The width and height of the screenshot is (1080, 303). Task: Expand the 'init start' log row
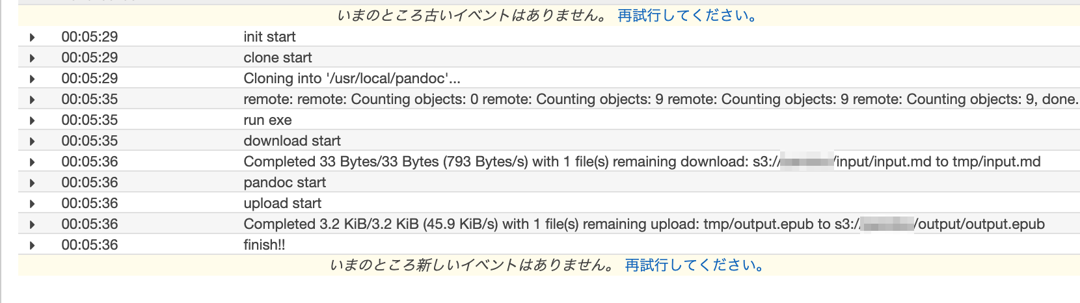(x=32, y=37)
